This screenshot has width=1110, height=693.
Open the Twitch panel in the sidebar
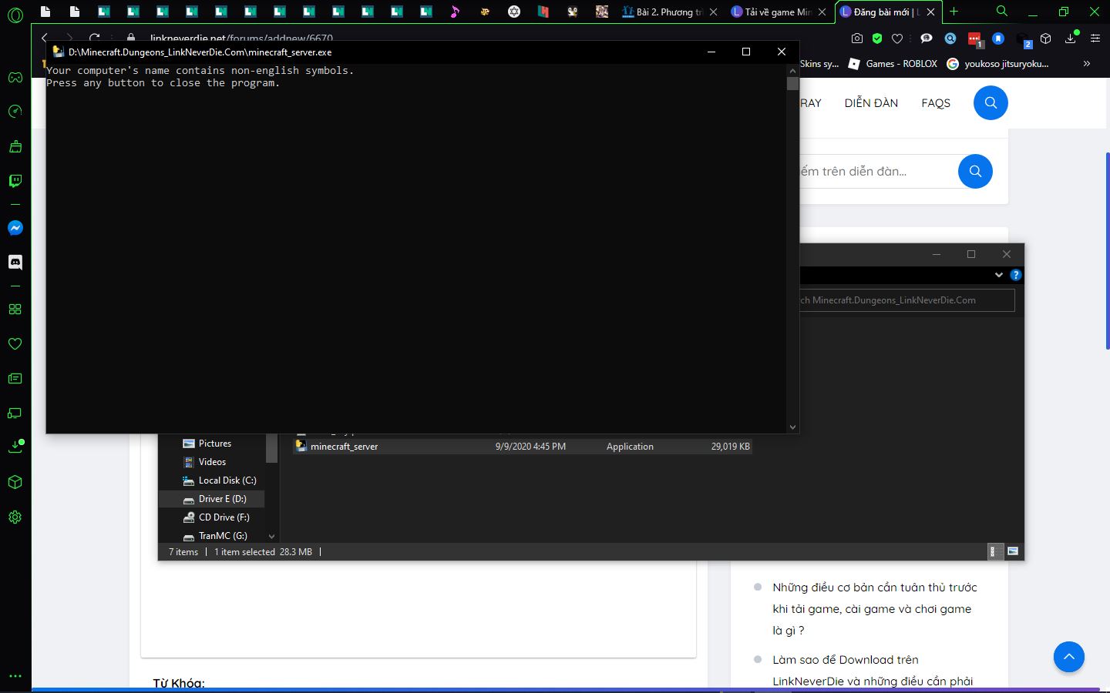(15, 181)
